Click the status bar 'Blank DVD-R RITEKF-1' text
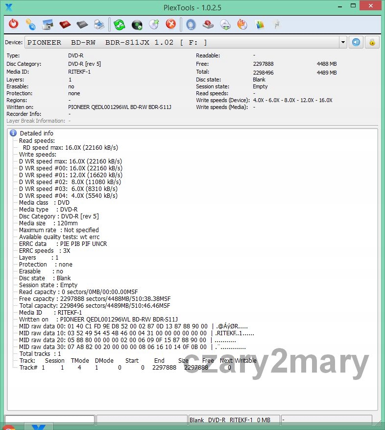 230,420
